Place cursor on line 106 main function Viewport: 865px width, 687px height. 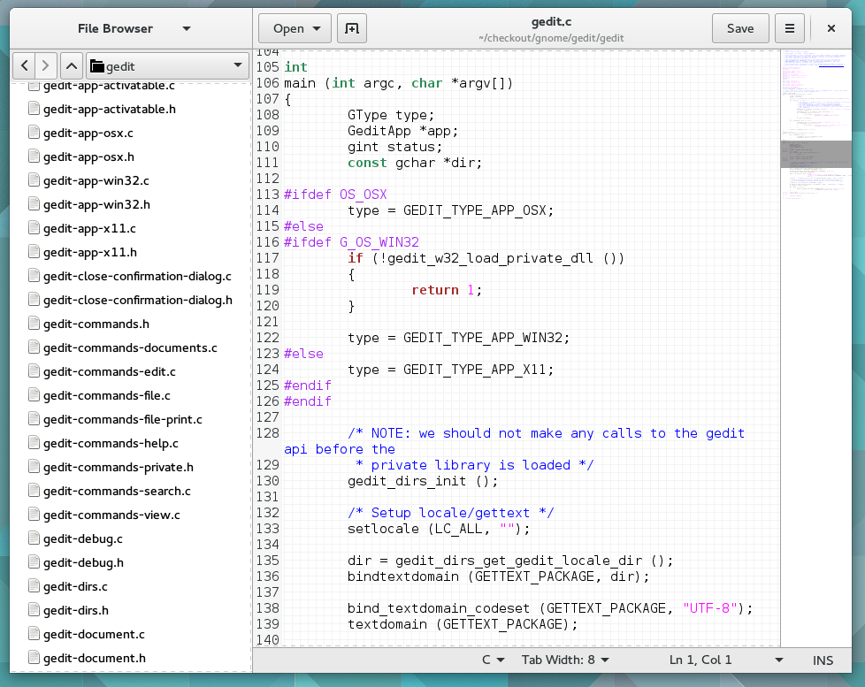[x=398, y=83]
